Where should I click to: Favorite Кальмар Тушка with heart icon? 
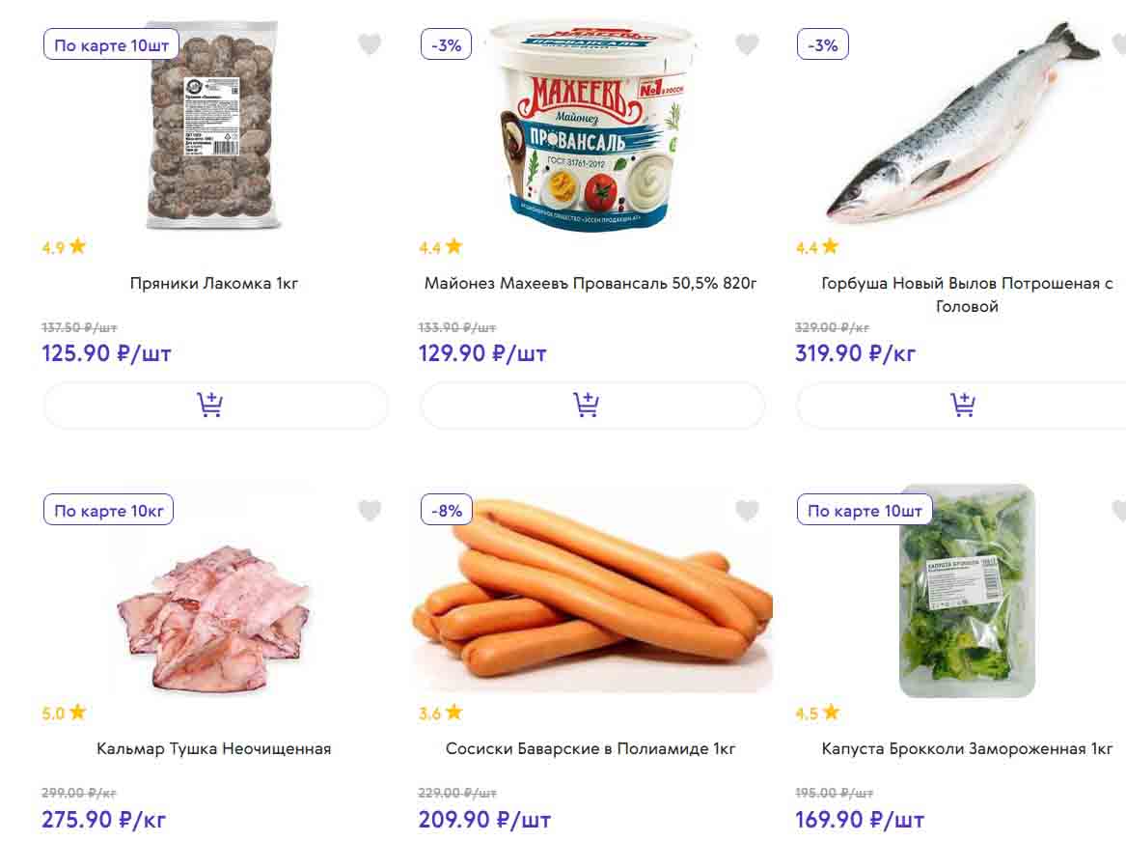point(370,511)
